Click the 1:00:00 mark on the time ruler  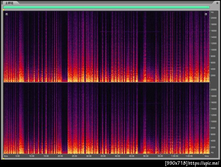[175, 156]
